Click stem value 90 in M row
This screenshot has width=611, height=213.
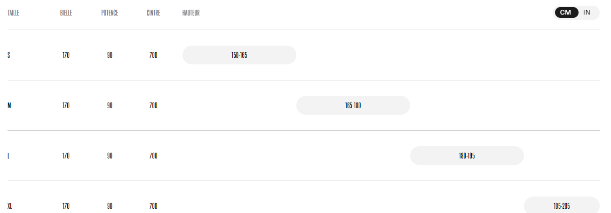(110, 105)
